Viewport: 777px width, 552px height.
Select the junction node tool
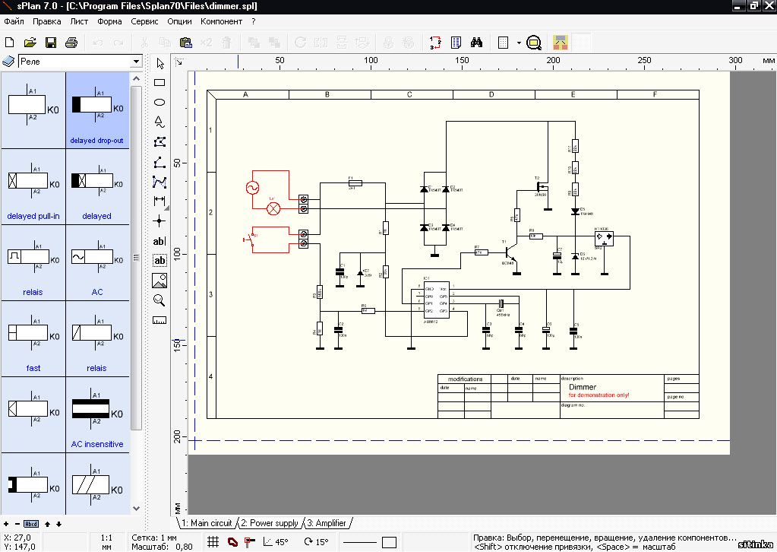[160, 220]
